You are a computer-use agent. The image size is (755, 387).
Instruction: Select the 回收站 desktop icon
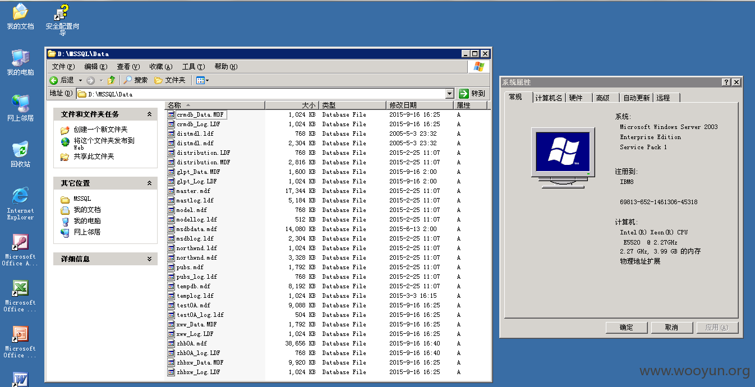pyautogui.click(x=20, y=154)
